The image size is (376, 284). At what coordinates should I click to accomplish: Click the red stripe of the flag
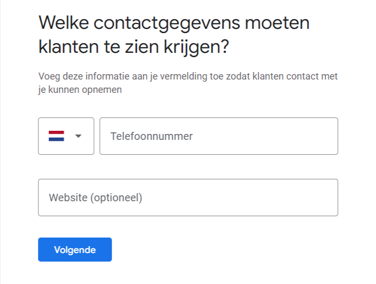56,132
